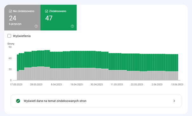Viewport: 192px width, 116px height.
Task: Click the 2.06.2023 date label
Action: (157, 84)
